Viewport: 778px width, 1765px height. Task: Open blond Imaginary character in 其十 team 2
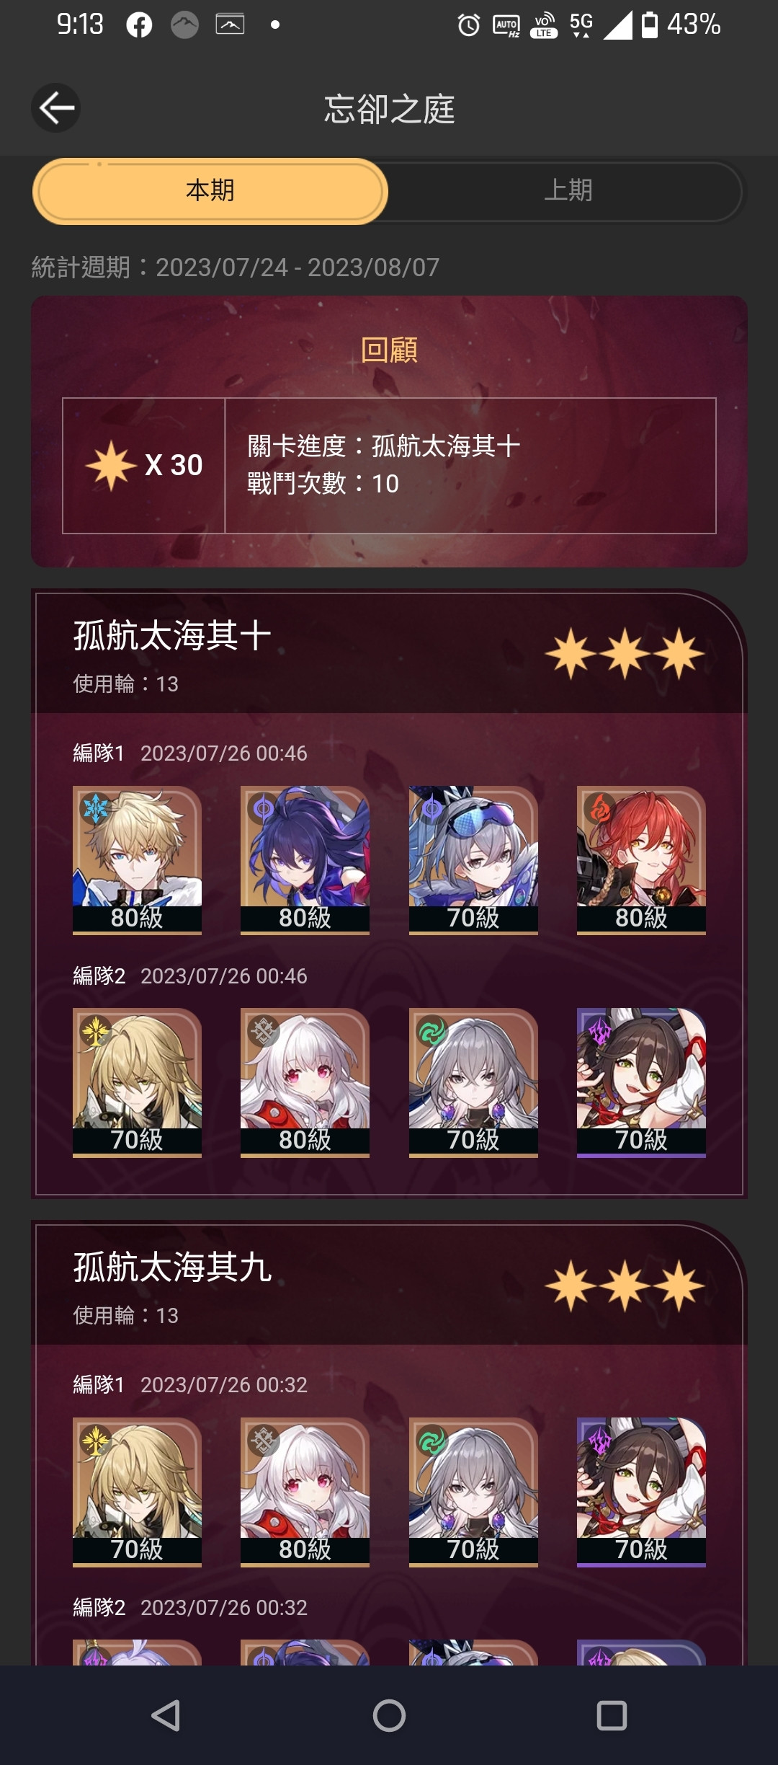click(137, 1082)
